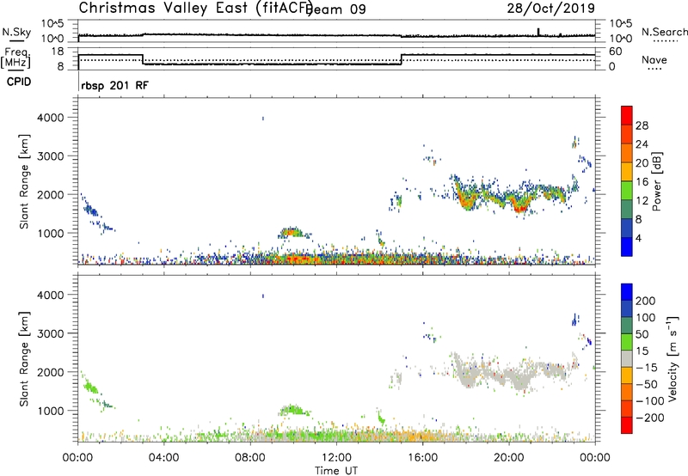Click the frequency step-down at 03:00 UT

(x=143, y=59)
